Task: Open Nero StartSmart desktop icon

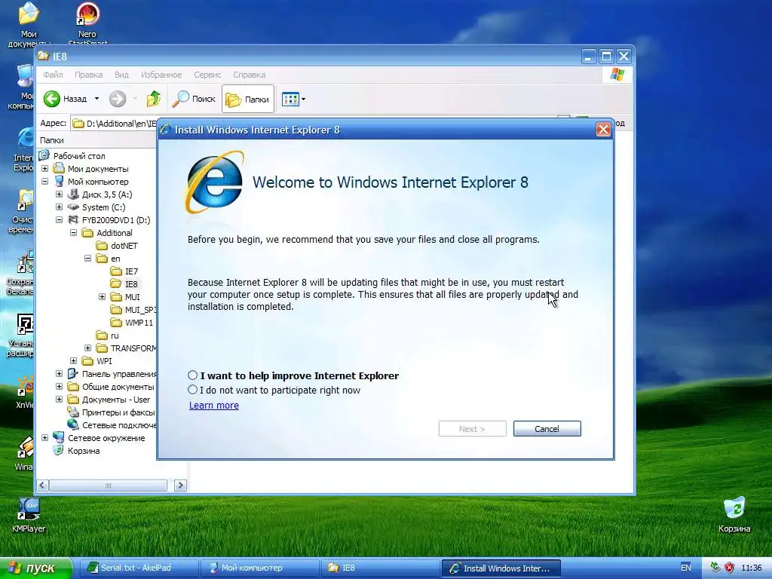Action: [87, 23]
